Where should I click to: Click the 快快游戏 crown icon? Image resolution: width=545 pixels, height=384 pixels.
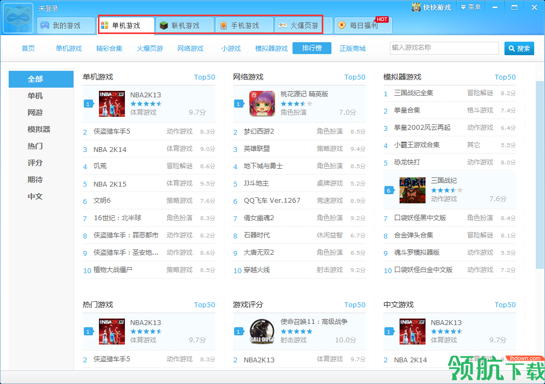point(416,7)
